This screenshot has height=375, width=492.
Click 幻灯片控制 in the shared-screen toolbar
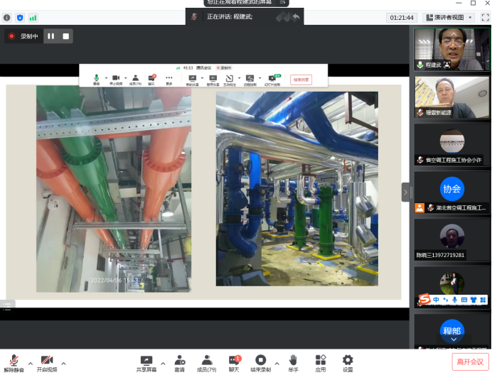[272, 80]
